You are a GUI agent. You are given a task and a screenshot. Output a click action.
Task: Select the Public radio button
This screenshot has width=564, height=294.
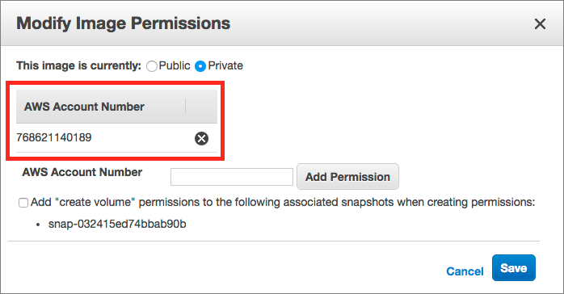click(152, 66)
